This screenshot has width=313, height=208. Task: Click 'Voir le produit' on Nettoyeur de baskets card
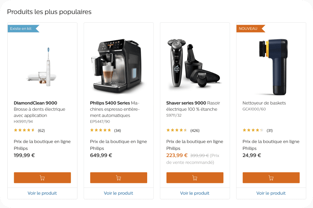[271, 193]
